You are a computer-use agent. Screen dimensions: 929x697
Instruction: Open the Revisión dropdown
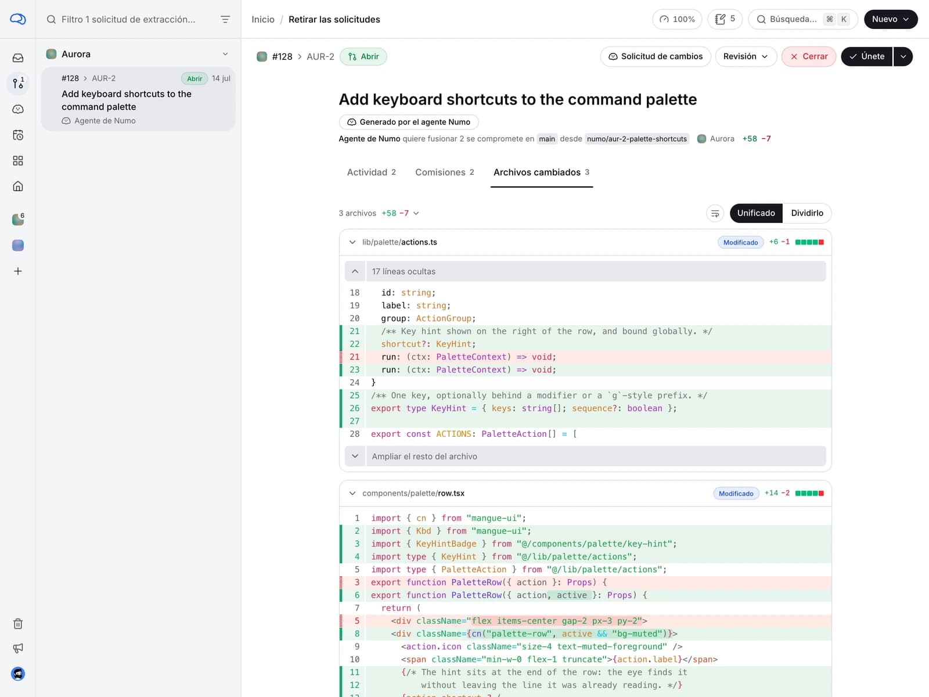pyautogui.click(x=746, y=56)
